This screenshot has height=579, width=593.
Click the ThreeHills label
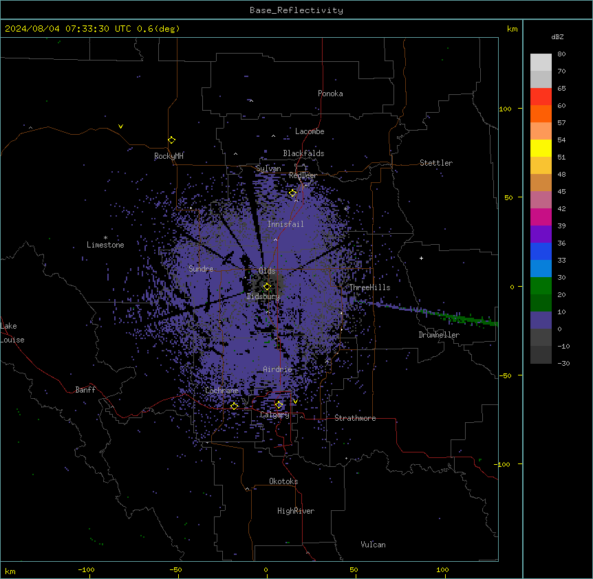(369, 287)
